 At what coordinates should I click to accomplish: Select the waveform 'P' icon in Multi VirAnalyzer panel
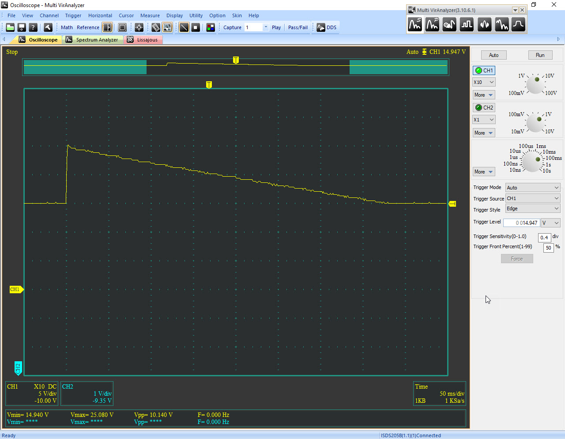coord(432,24)
